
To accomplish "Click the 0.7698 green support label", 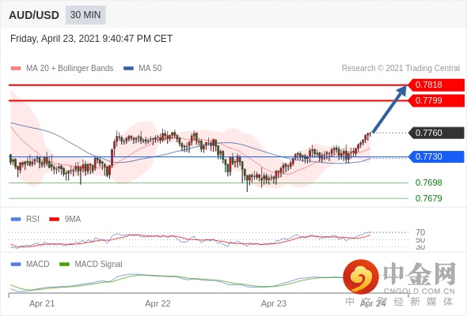I will point(428,182).
